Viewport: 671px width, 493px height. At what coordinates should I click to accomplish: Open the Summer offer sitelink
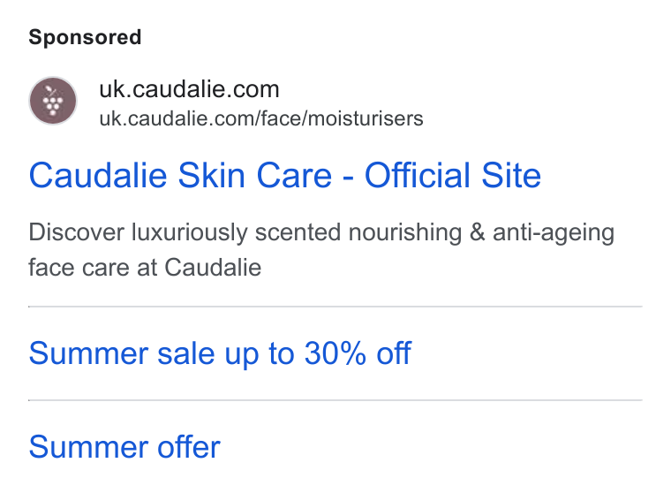pos(124,447)
